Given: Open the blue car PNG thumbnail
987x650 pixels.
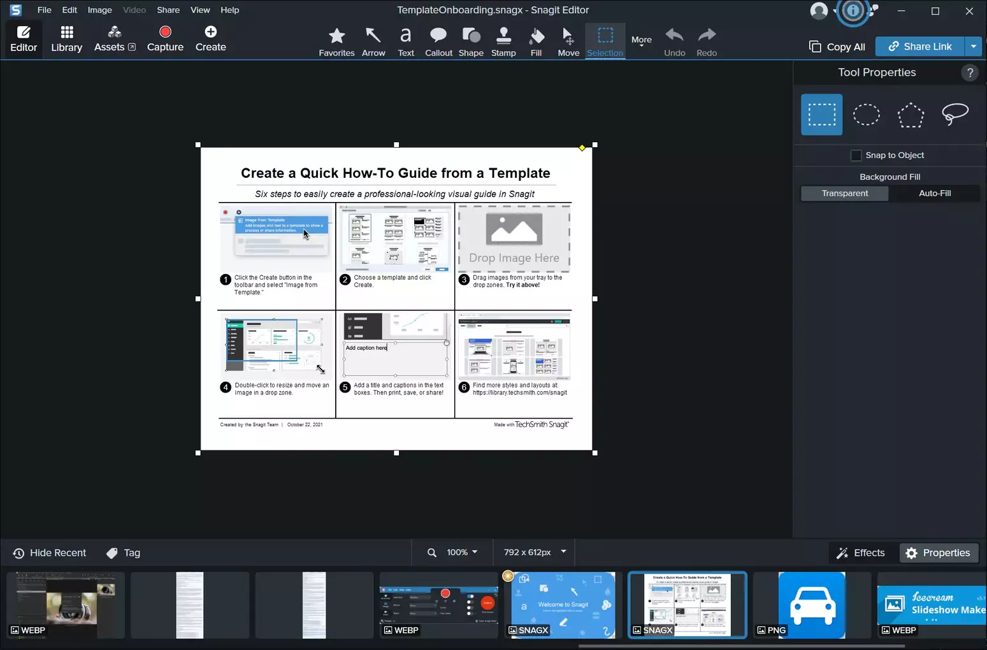Looking at the screenshot, I should (811, 605).
